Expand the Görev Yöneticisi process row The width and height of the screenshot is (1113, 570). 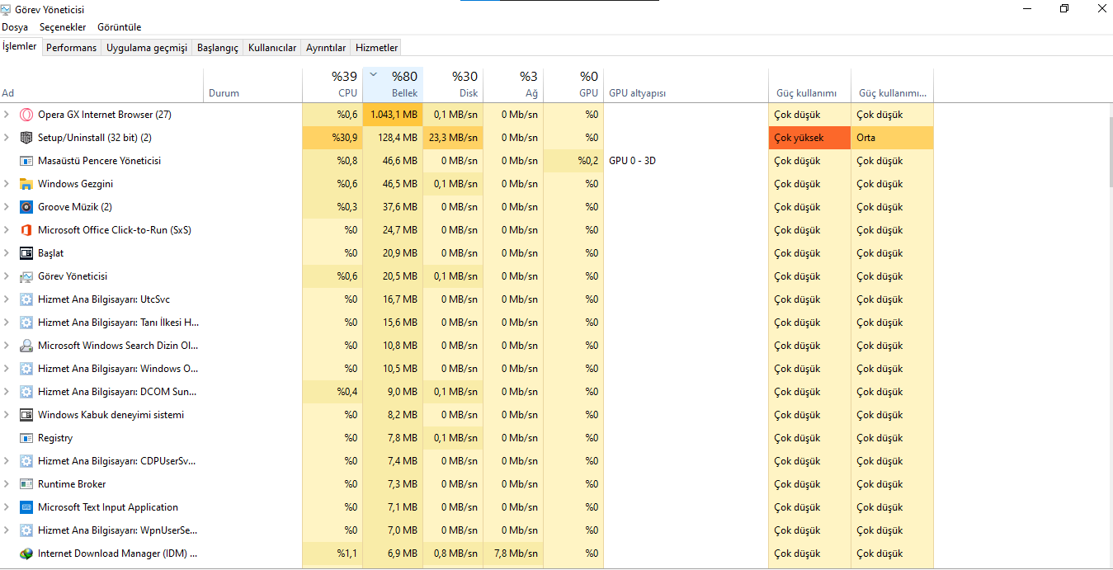coord(7,276)
